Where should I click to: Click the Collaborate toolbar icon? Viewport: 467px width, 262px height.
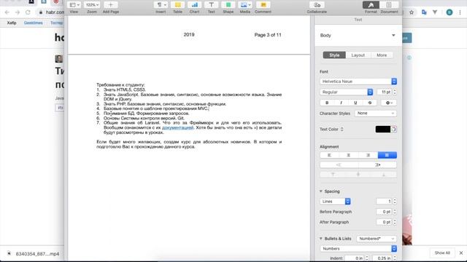317,5
